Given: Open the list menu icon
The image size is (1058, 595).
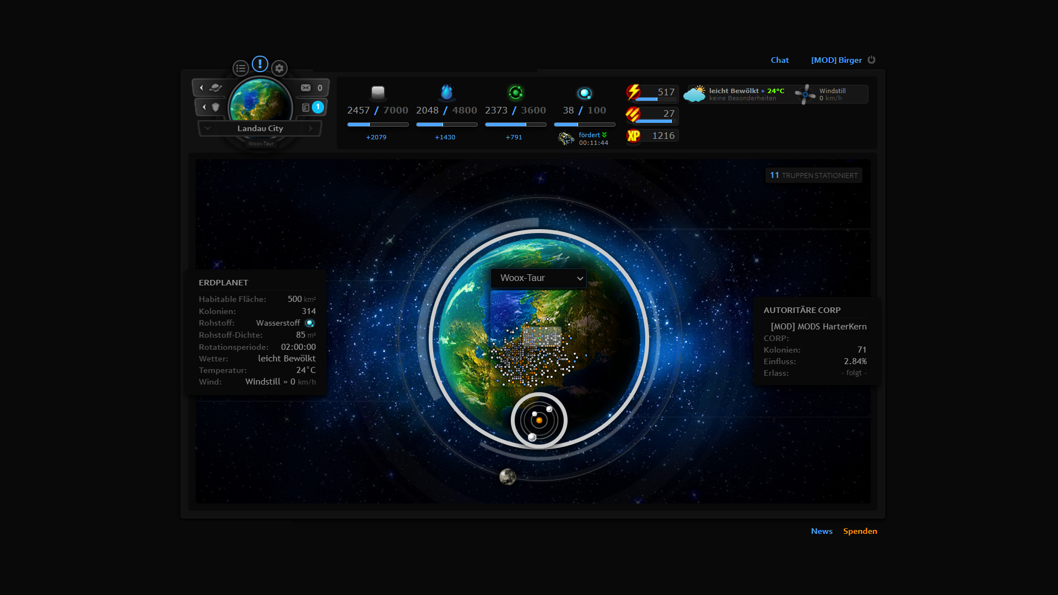Looking at the screenshot, I should pyautogui.click(x=240, y=68).
